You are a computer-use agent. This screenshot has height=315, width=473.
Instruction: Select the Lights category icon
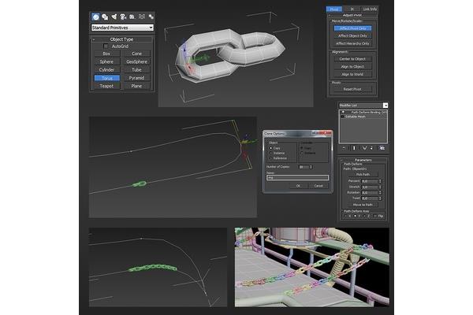coord(114,17)
